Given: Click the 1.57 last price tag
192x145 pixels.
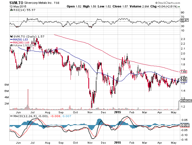Looking at the screenshot, I should click(183, 79).
